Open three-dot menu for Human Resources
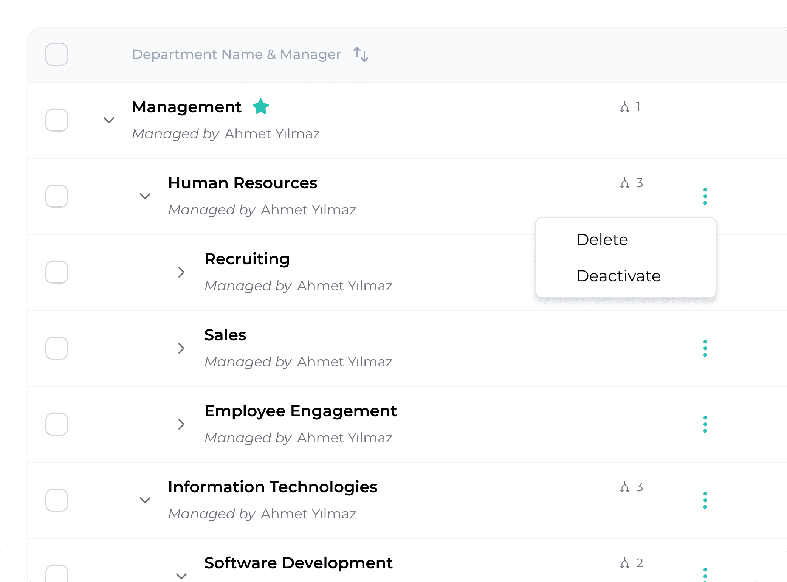This screenshot has width=787, height=582. tap(705, 196)
